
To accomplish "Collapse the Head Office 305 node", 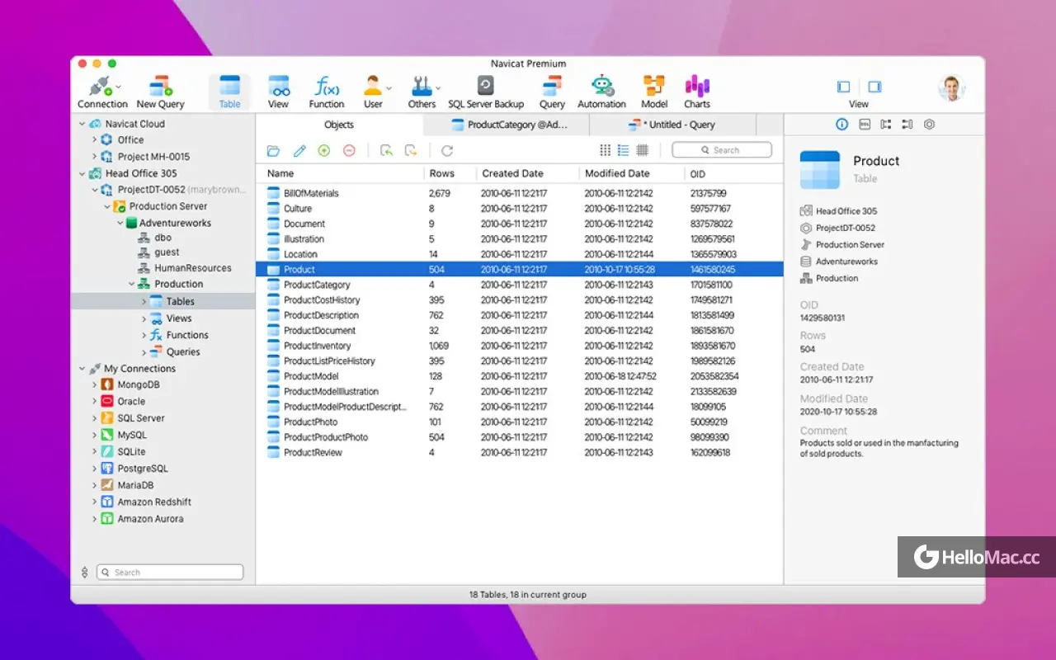I will (82, 174).
